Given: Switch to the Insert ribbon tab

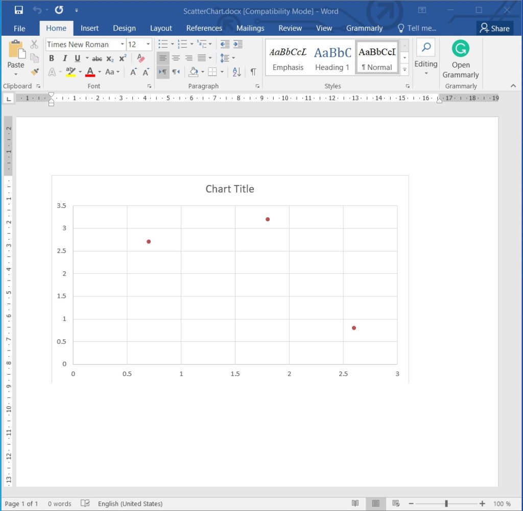Looking at the screenshot, I should click(x=90, y=28).
